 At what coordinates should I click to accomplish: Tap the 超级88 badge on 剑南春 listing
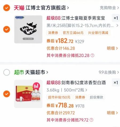54,83
